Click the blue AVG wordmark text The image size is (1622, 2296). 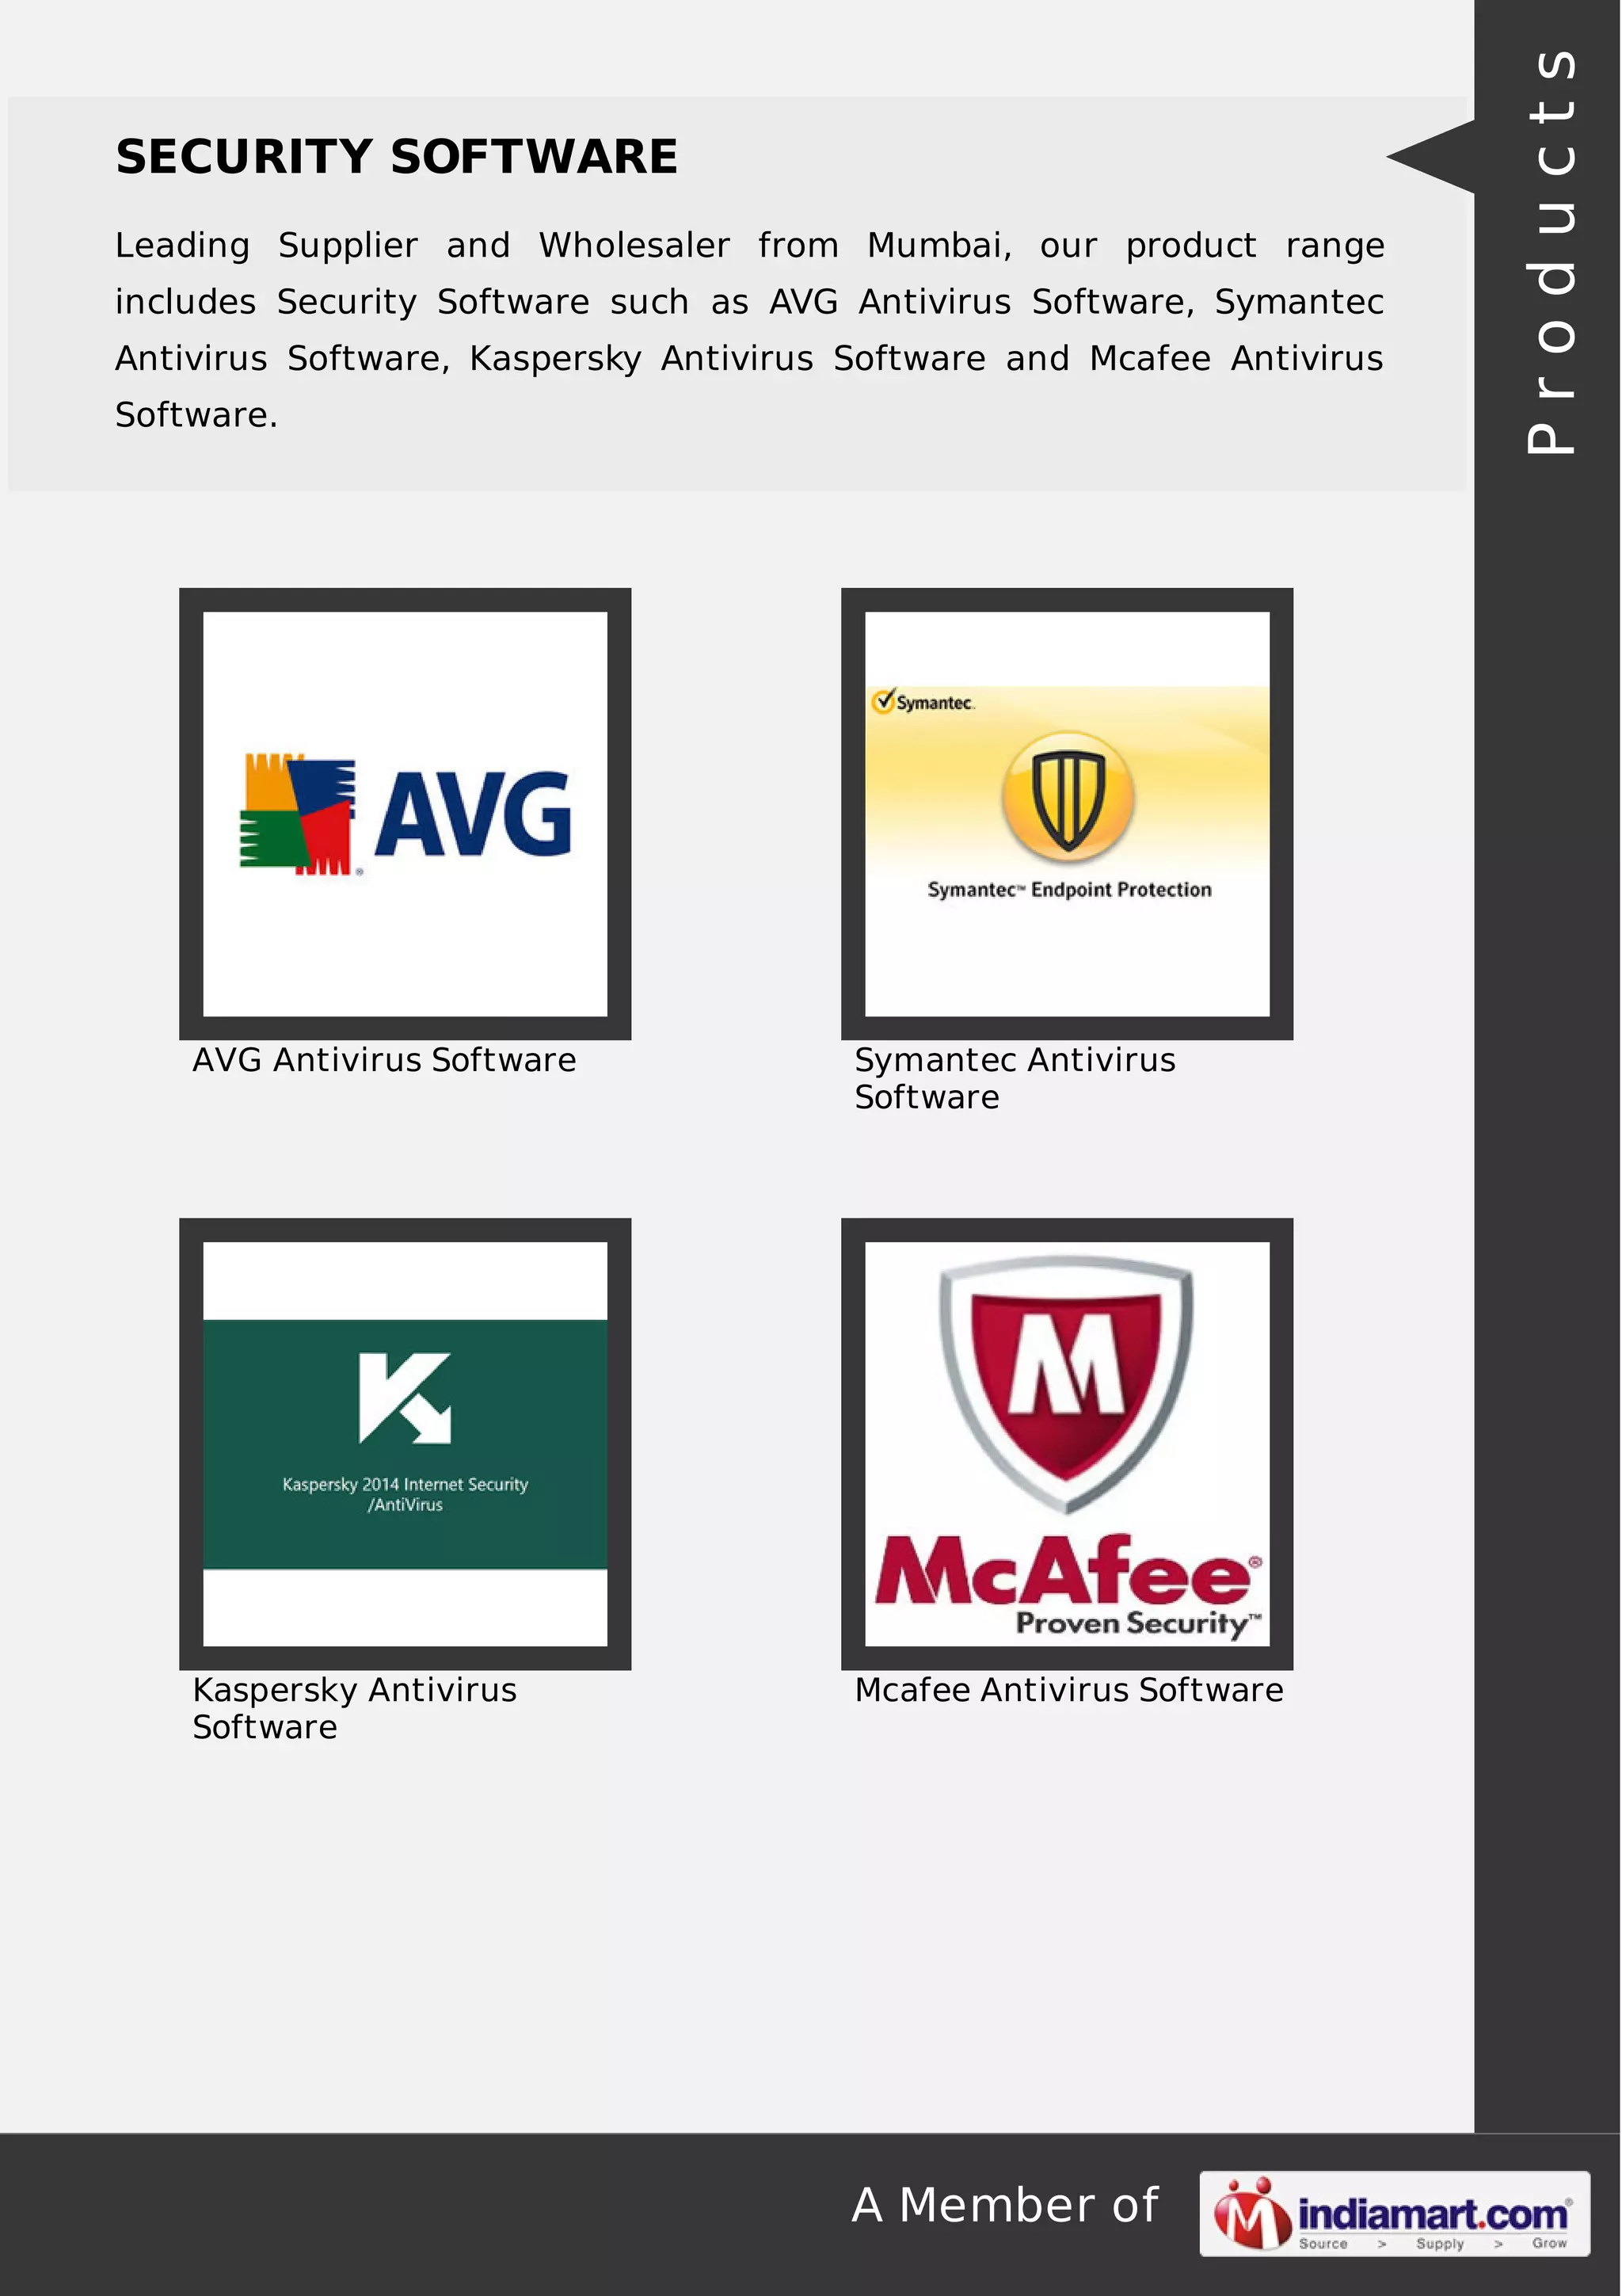(473, 814)
